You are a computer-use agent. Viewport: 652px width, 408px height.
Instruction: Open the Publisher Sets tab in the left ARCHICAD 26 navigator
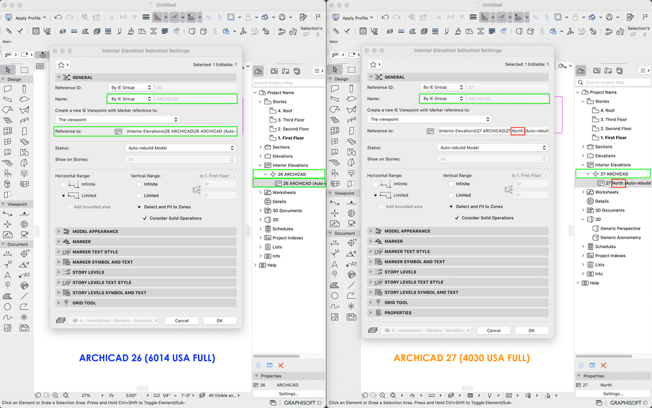[x=297, y=71]
